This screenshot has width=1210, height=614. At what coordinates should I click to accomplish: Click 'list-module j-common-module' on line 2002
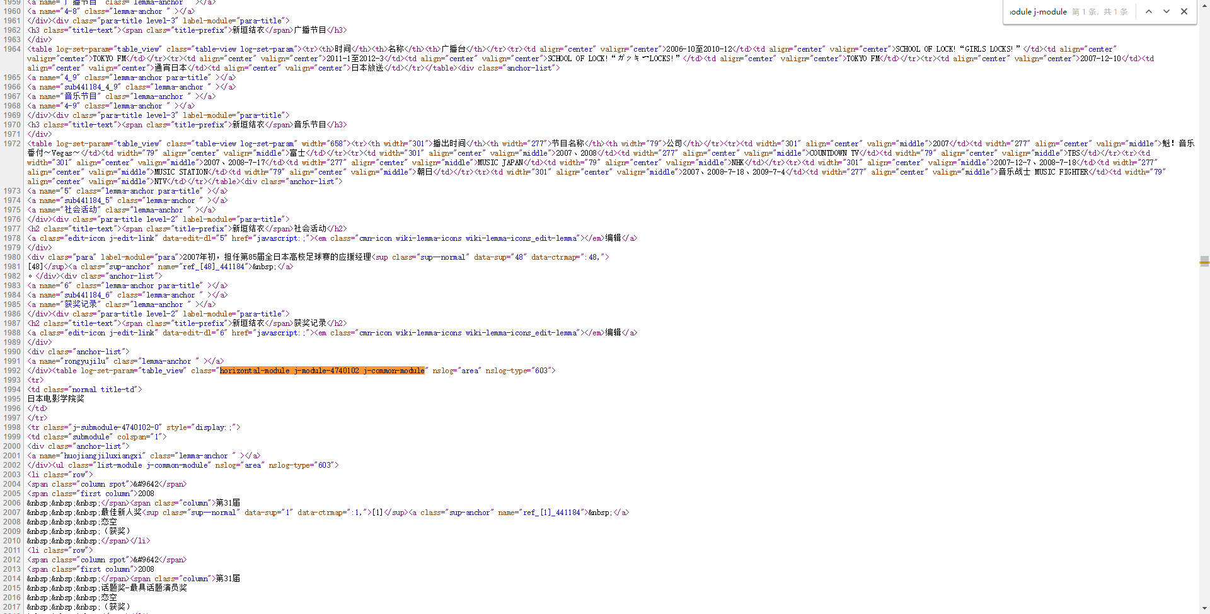153,465
